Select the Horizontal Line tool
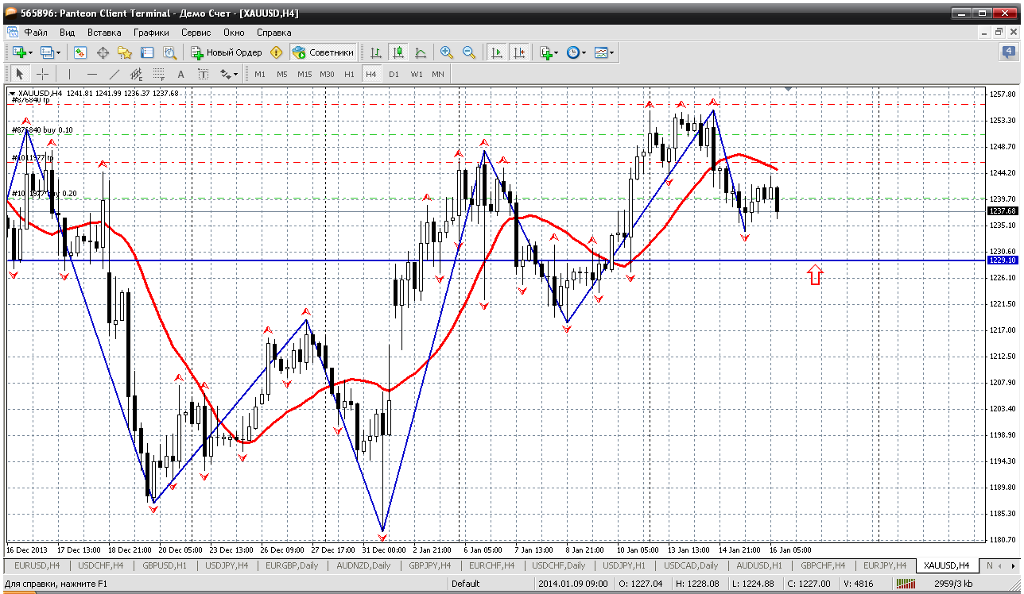 (92, 74)
